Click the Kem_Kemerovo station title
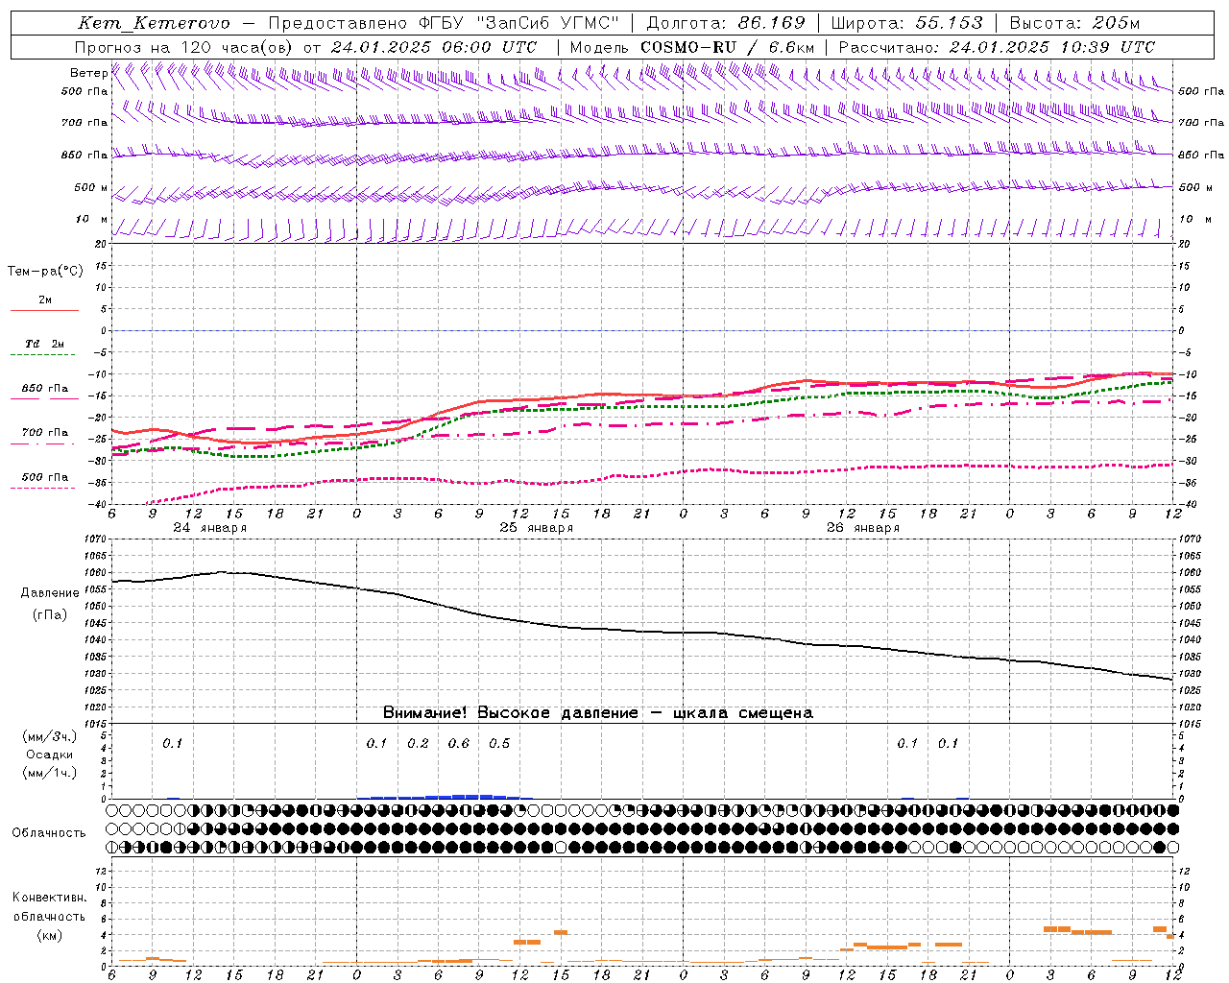 click(x=154, y=23)
